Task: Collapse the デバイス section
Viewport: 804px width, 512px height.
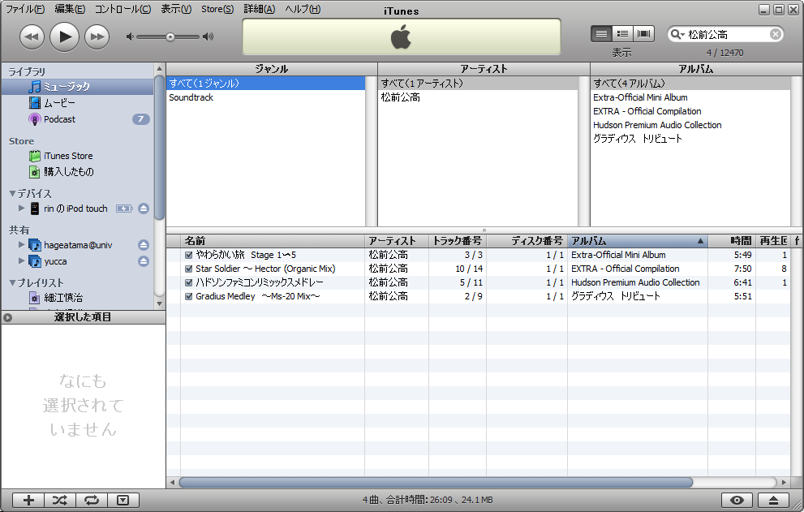Action: tap(12, 193)
